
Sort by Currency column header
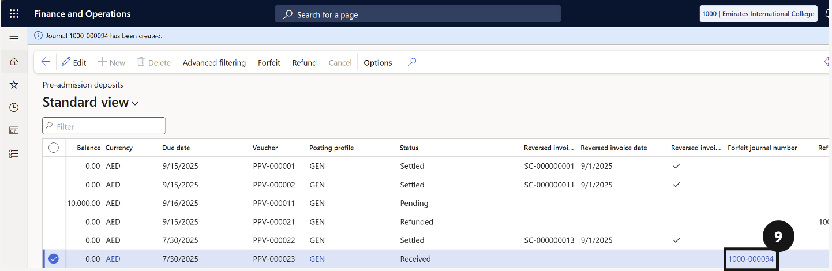click(x=119, y=148)
